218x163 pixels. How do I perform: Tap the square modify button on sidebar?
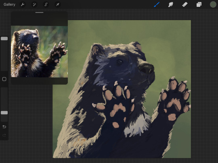click(x=4, y=79)
